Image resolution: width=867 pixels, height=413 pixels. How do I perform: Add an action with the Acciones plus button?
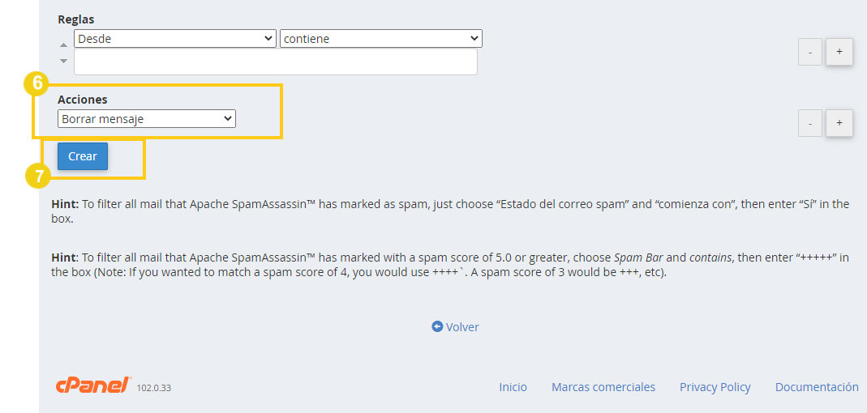[839, 123]
